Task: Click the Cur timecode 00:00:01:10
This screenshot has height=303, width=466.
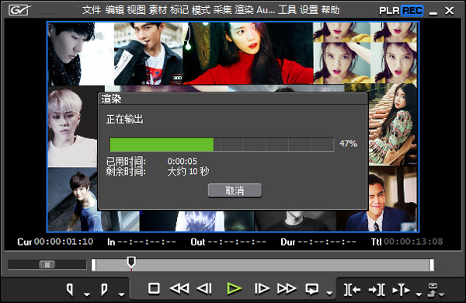Action: [64, 242]
